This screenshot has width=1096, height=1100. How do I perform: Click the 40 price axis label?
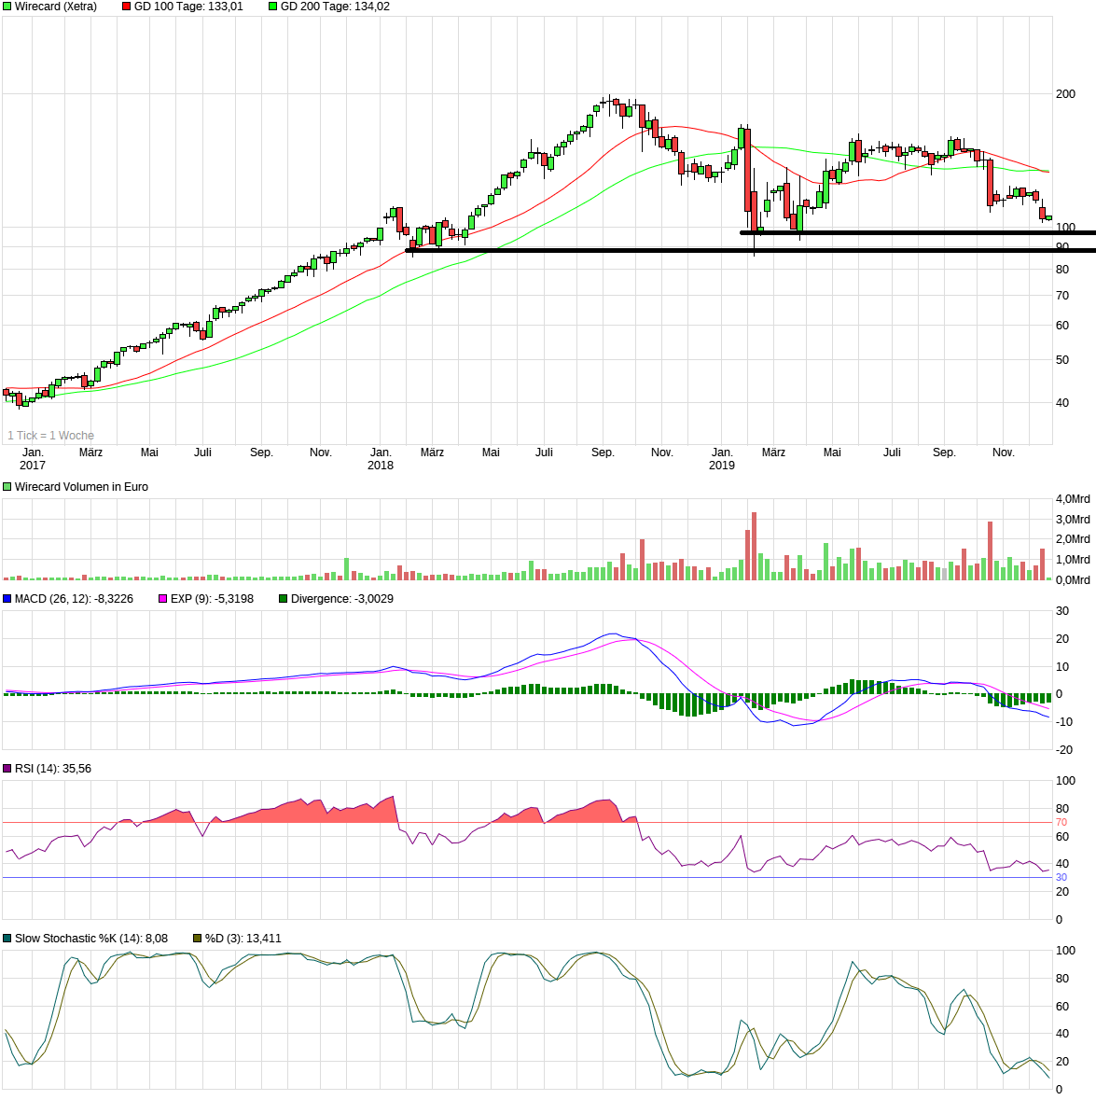[x=1063, y=403]
